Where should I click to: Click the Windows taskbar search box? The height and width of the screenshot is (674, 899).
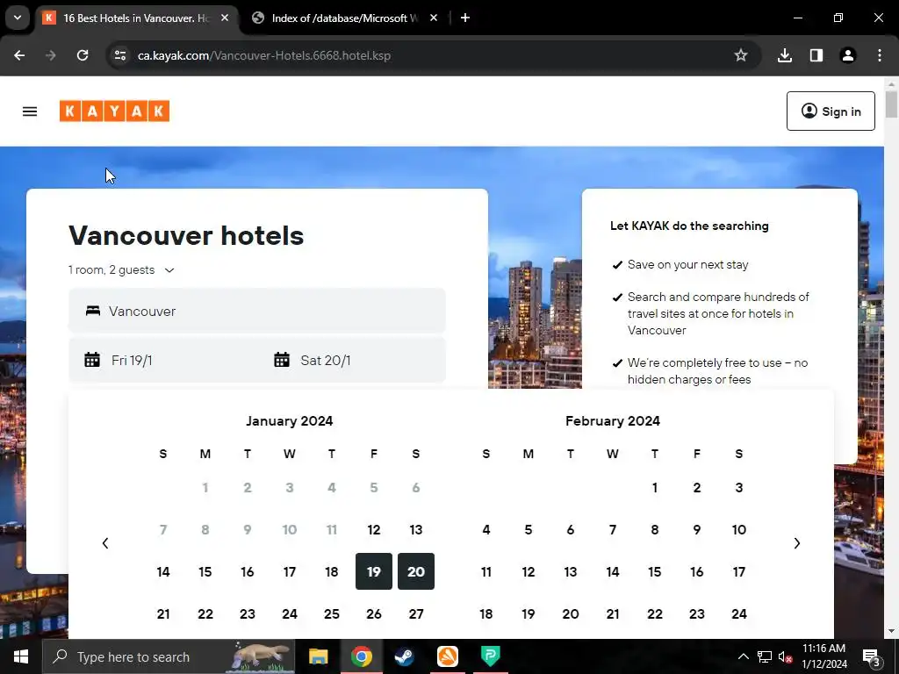[169, 656]
